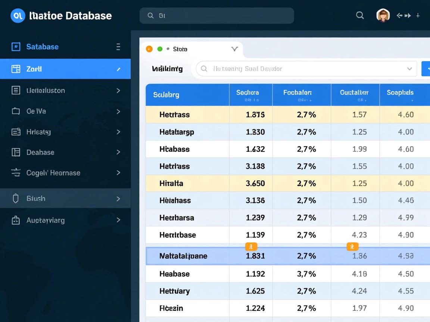Click the Zartl table grid icon
The height and width of the screenshot is (322, 430).
pos(16,69)
